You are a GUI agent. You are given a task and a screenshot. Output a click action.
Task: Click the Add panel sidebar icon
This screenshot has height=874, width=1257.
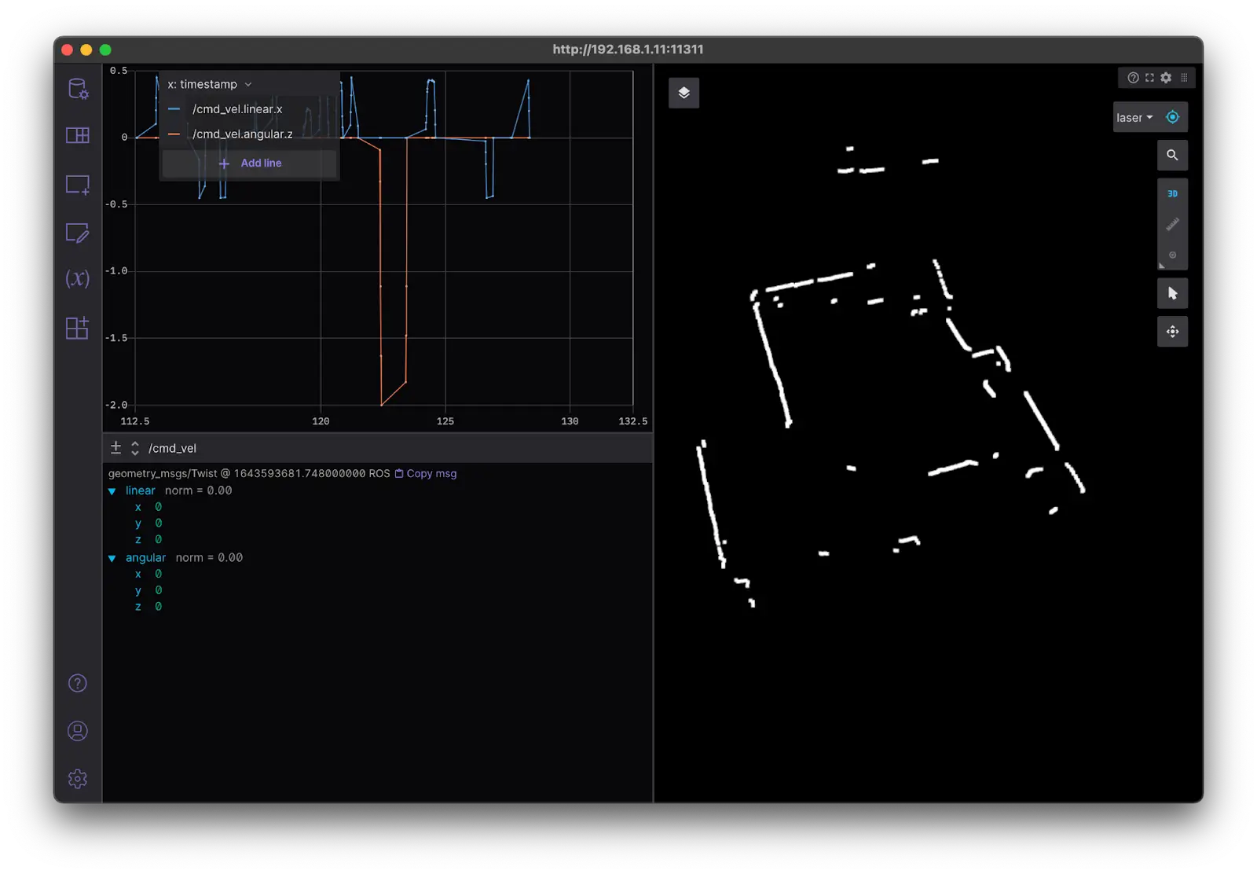(78, 185)
